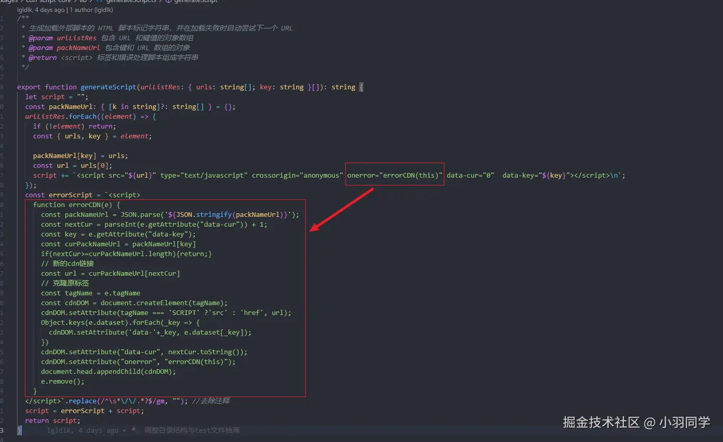Click the comment "// 克隆原标签"
The height and width of the screenshot is (442, 723).
click(x=65, y=283)
